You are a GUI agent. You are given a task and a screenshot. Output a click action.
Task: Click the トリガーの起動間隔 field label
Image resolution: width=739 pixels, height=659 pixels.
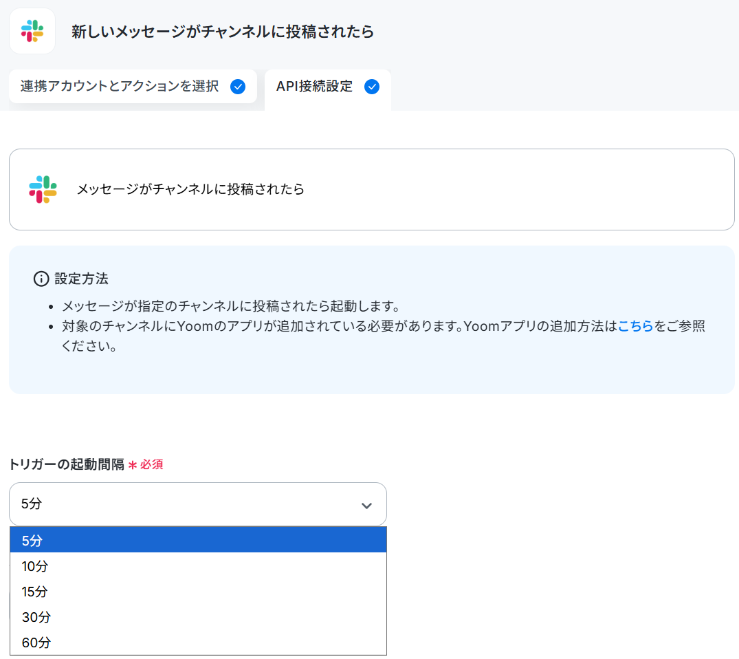[x=67, y=464]
